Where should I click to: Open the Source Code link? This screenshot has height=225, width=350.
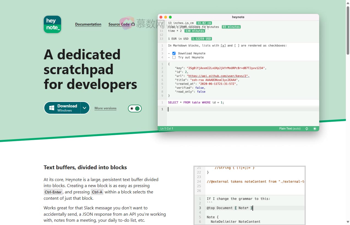pos(119,24)
